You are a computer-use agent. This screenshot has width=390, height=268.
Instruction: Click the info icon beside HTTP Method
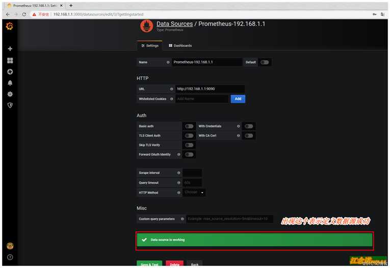178,193
